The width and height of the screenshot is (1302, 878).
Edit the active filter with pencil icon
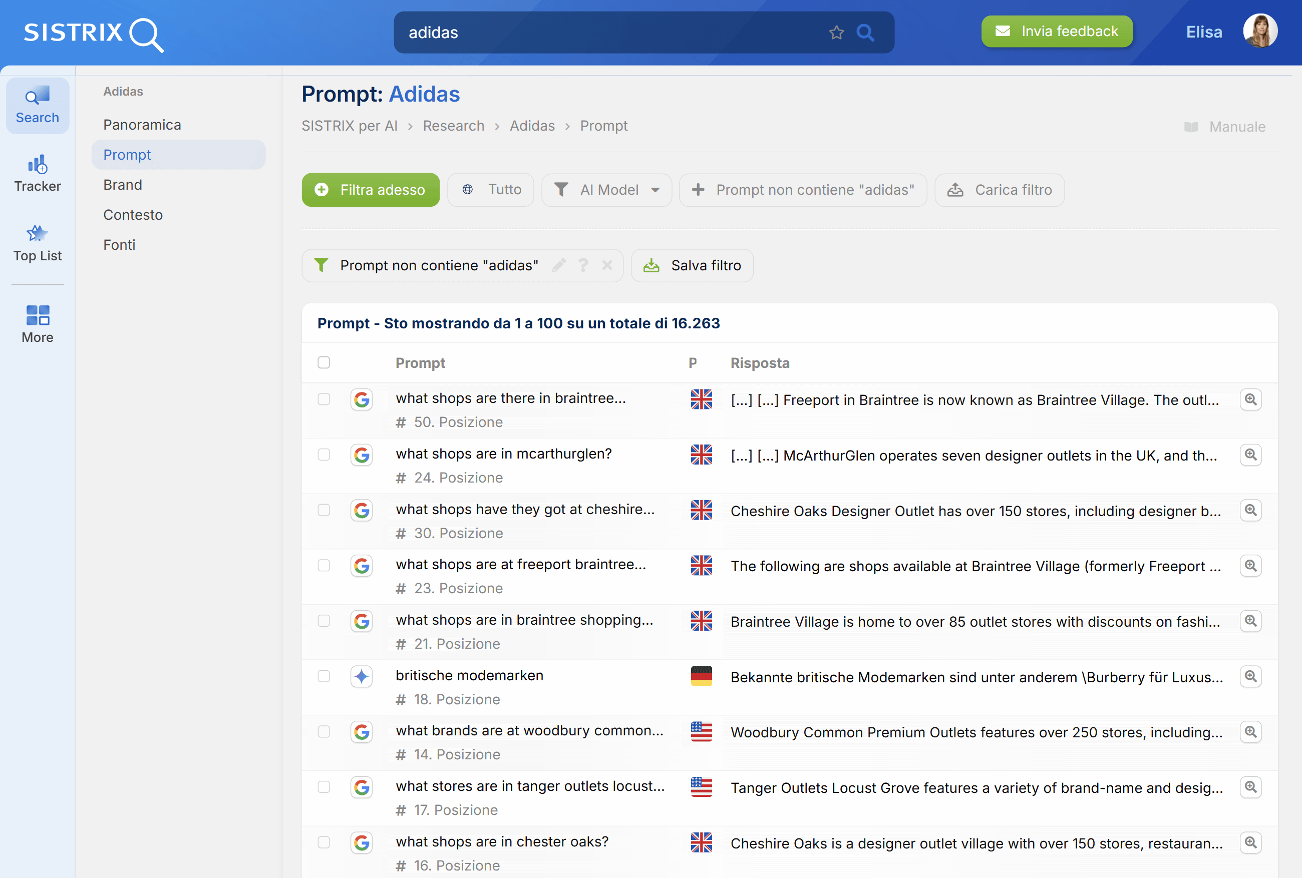558,265
